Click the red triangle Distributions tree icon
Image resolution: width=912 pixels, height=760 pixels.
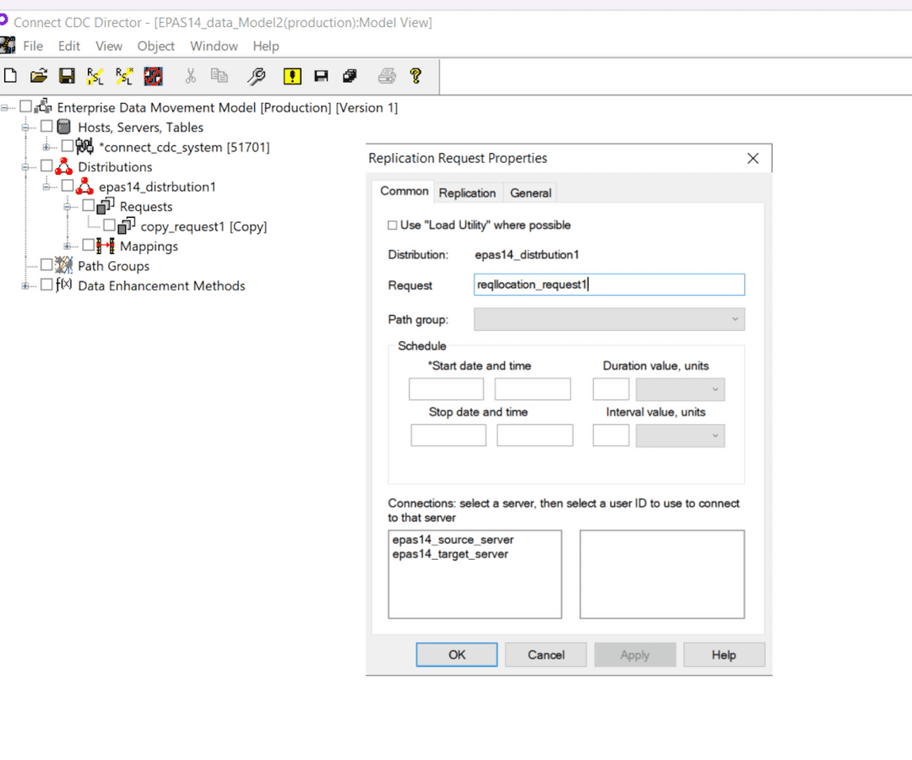click(x=64, y=167)
